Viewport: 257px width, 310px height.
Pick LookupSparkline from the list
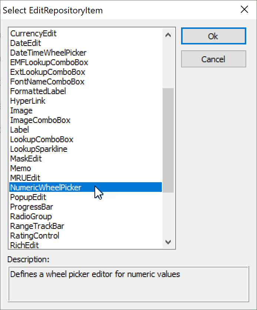pyautogui.click(x=39, y=149)
